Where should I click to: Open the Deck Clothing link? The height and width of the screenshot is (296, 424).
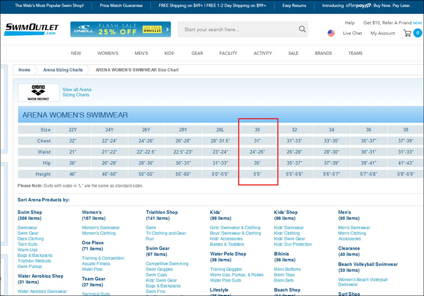pos(30,239)
